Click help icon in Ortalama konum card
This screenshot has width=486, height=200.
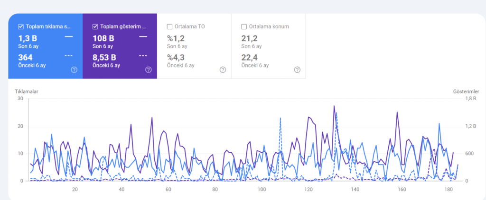coord(297,70)
